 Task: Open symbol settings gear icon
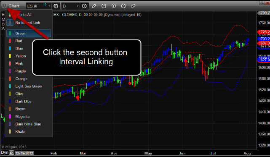[56, 6]
